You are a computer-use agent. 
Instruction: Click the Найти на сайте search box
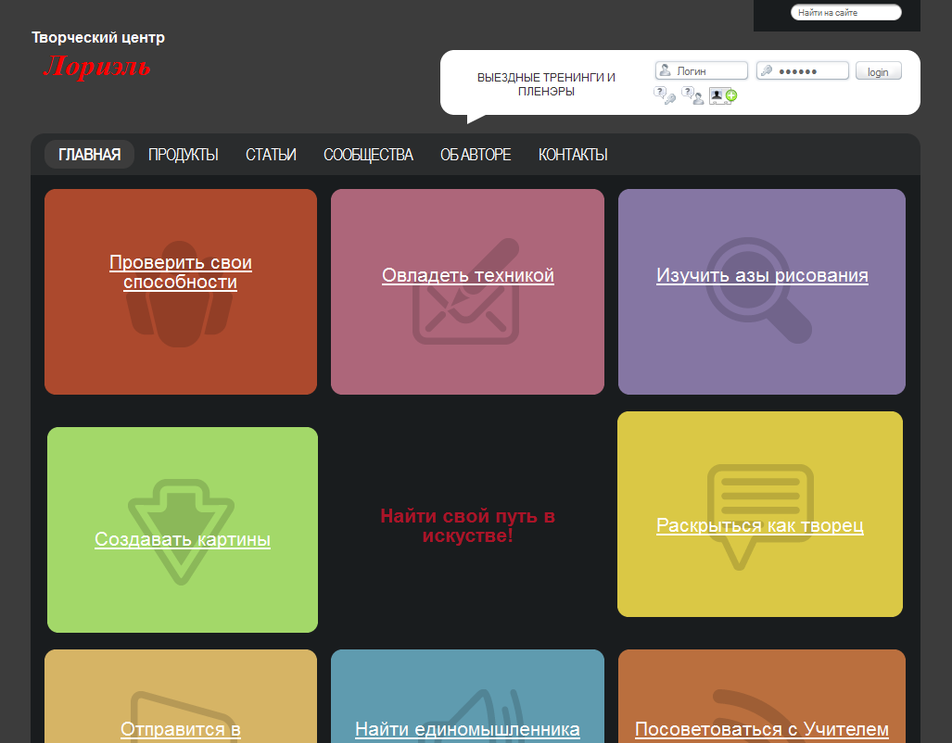click(845, 13)
